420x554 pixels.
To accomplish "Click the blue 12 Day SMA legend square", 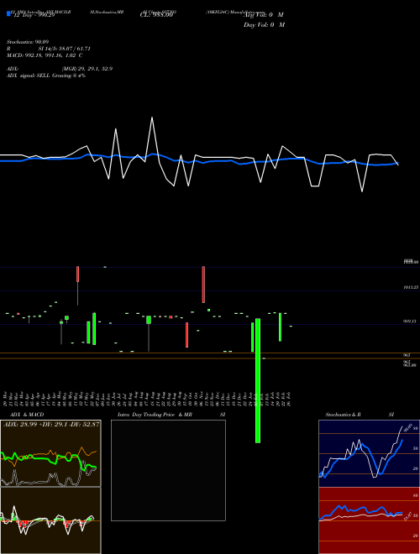I will 8,13.
